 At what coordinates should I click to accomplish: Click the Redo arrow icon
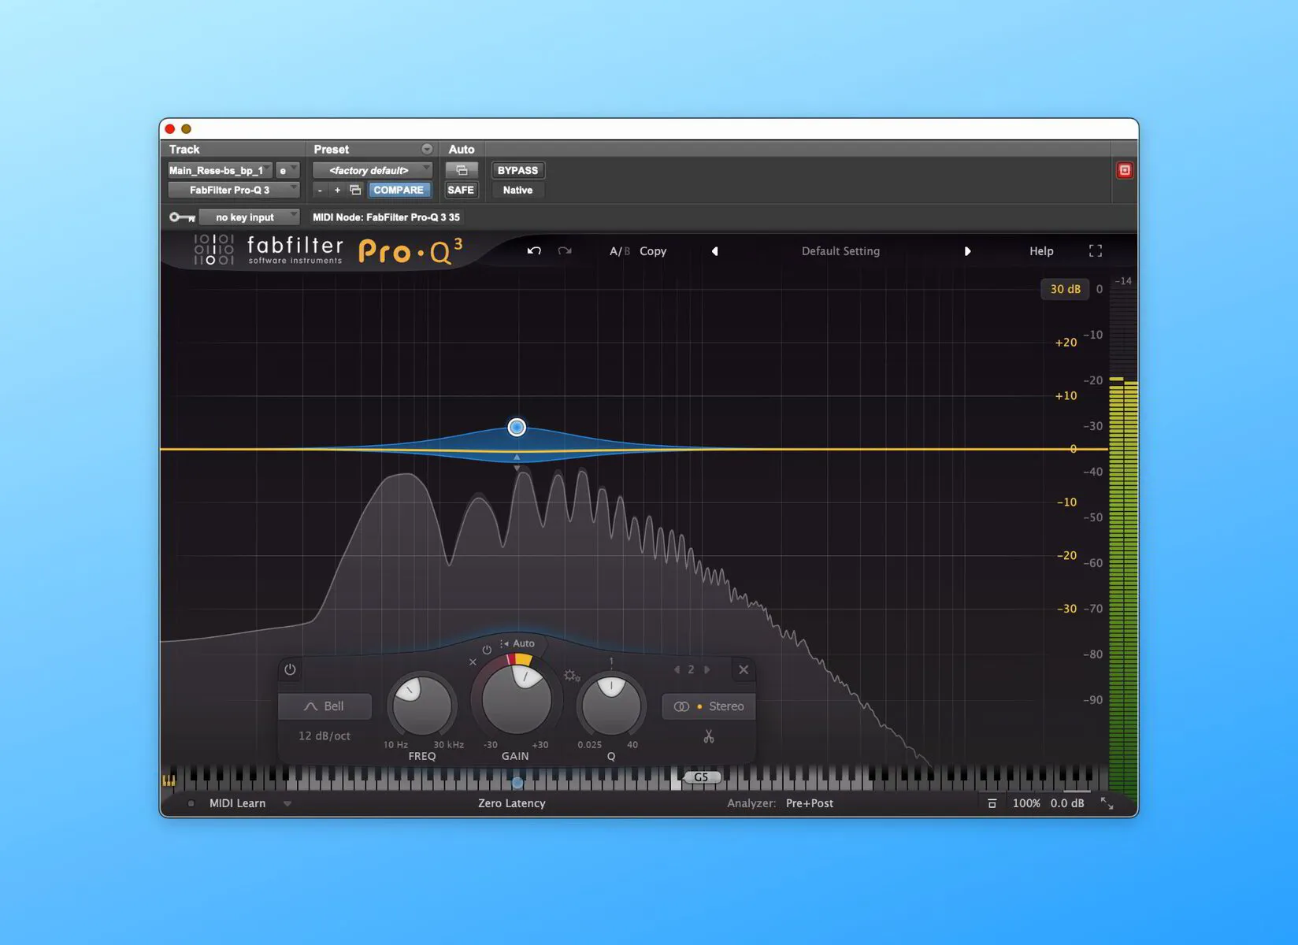pos(564,250)
